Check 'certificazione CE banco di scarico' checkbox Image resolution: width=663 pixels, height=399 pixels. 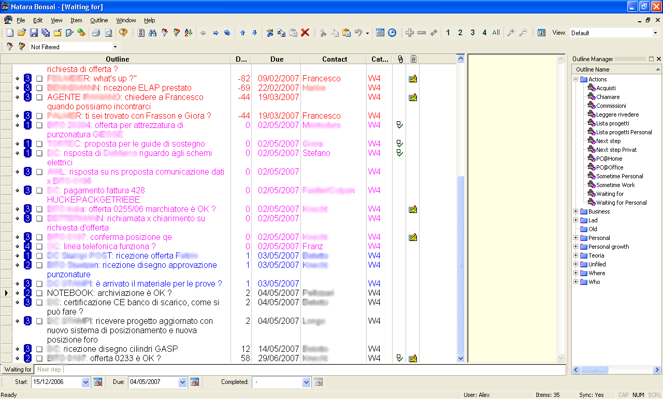click(x=39, y=303)
